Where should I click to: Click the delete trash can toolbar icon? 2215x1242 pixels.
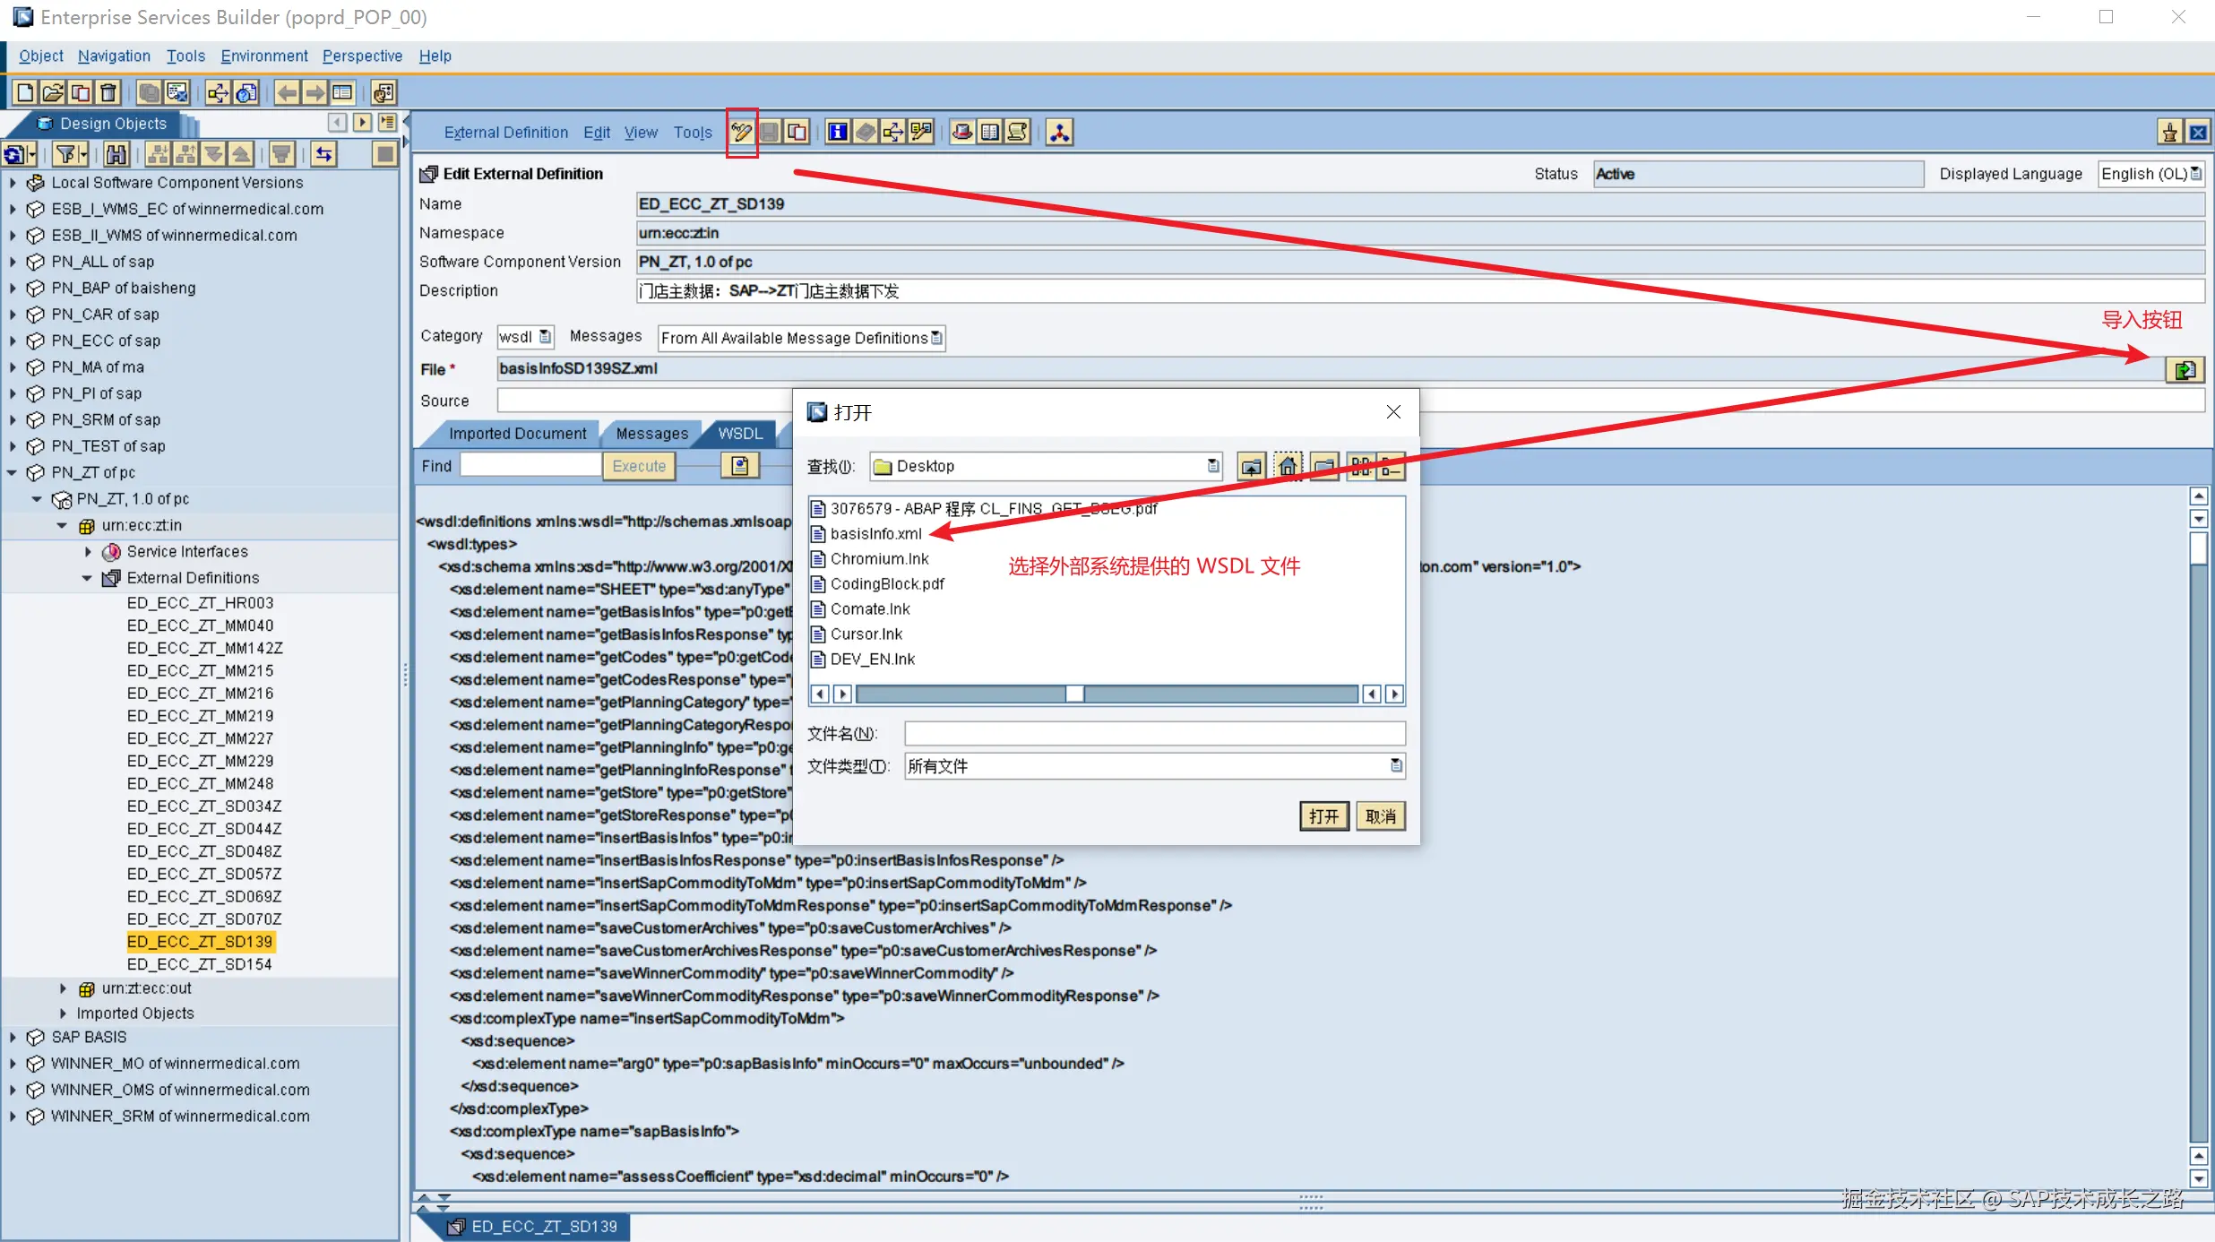[108, 92]
